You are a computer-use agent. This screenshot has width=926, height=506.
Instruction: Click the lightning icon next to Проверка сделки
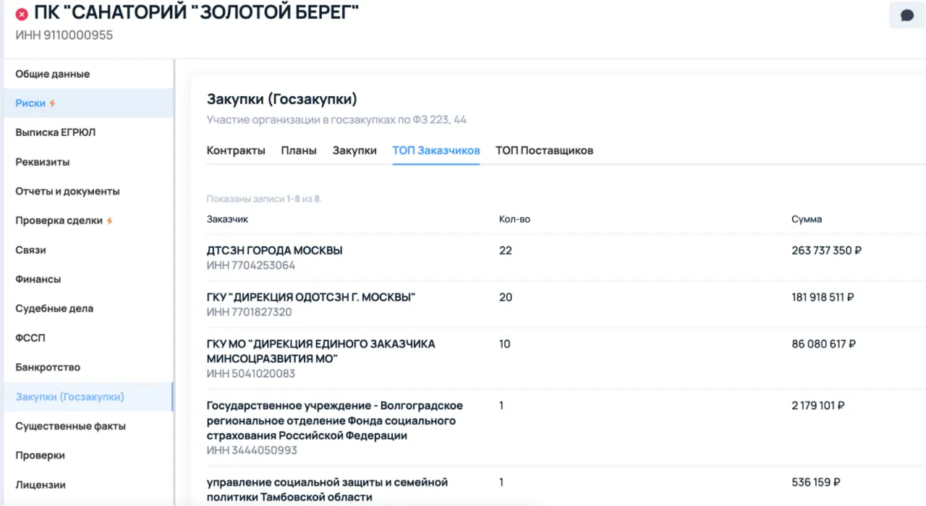[110, 220]
